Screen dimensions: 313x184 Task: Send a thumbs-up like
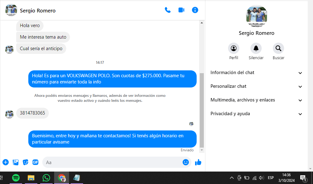click(198, 162)
